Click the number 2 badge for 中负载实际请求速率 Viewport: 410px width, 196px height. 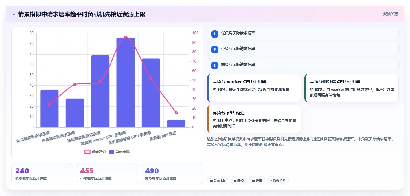coord(214,50)
